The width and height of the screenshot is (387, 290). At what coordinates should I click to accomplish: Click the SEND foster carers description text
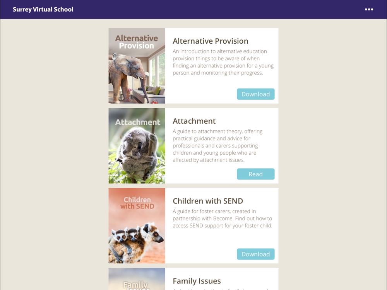click(223, 218)
